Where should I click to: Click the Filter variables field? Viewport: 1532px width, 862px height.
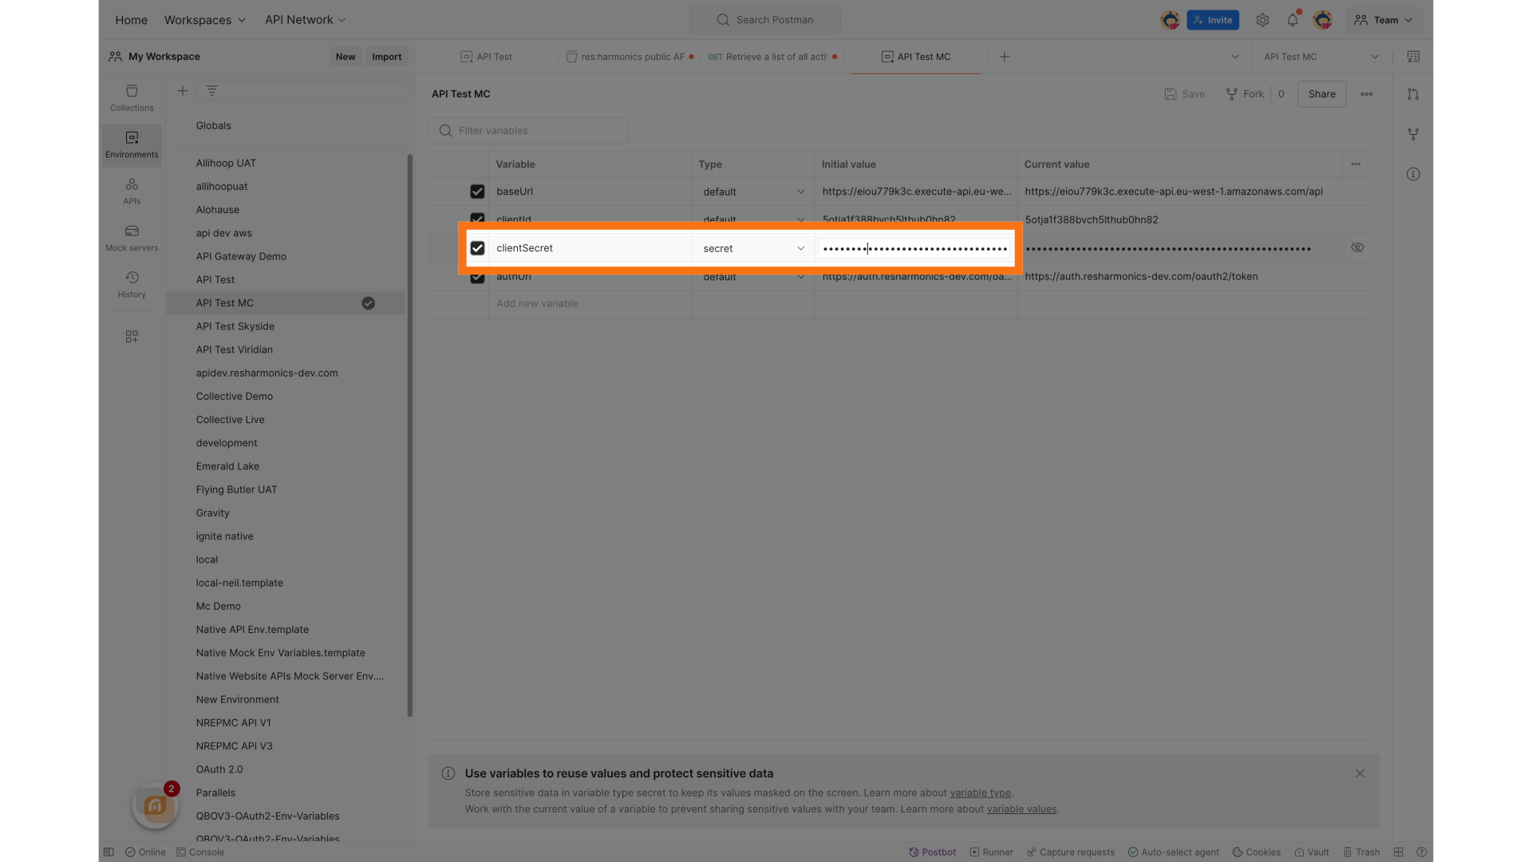pos(528,131)
